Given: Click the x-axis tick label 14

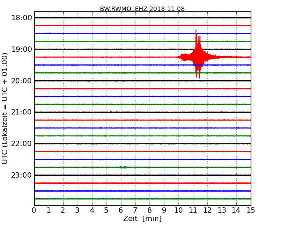Looking at the screenshot, I should tap(236, 210).
